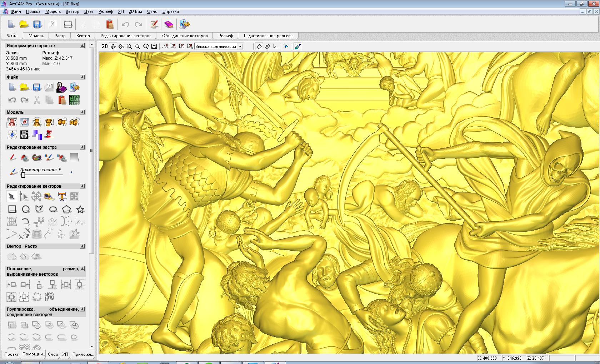600x364 pixels.
Task: Toggle the origin axes display icon
Action: coord(275,46)
